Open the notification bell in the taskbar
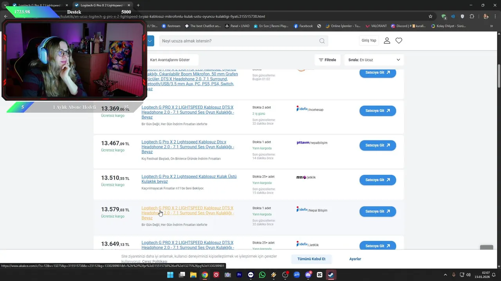This screenshot has width=501, height=281. coord(494,275)
